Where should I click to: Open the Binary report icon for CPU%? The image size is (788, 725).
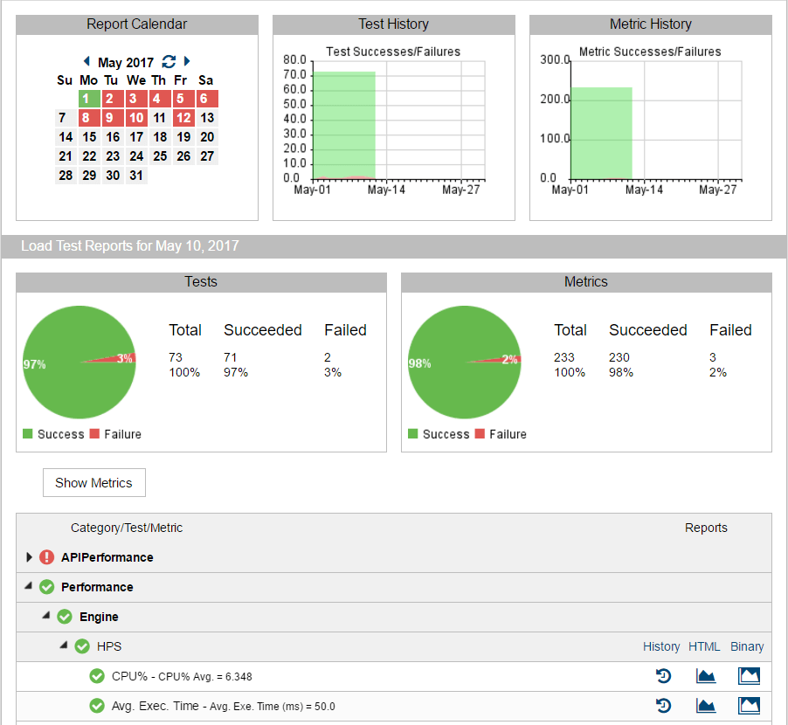[x=749, y=675]
